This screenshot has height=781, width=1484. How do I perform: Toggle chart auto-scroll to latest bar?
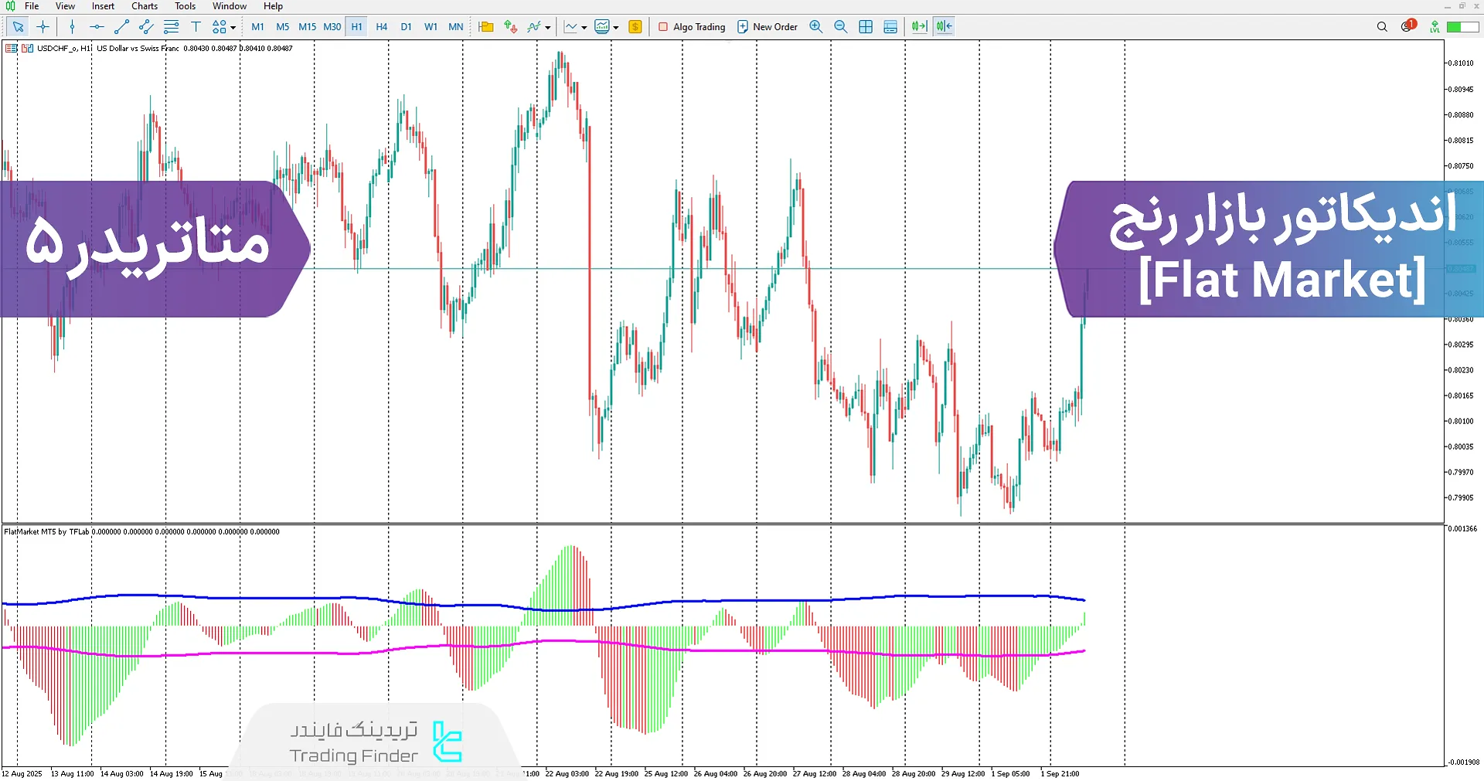[x=919, y=27]
